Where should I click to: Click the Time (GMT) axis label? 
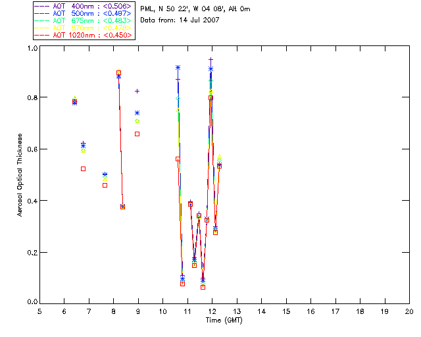pos(224,321)
